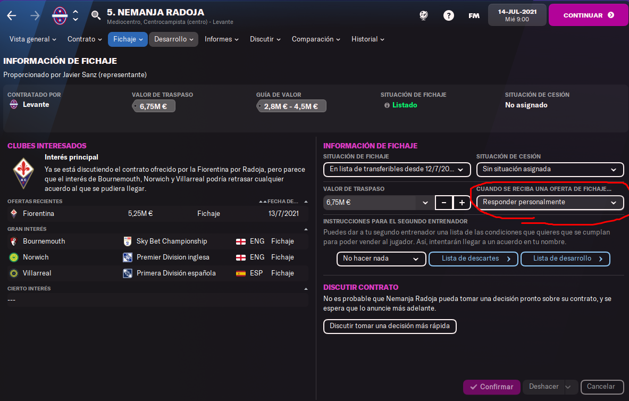Click the green Listado status text

point(404,105)
